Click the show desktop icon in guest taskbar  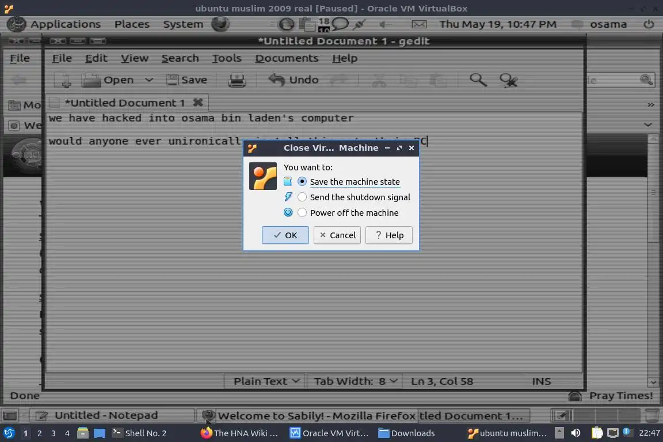(10, 416)
